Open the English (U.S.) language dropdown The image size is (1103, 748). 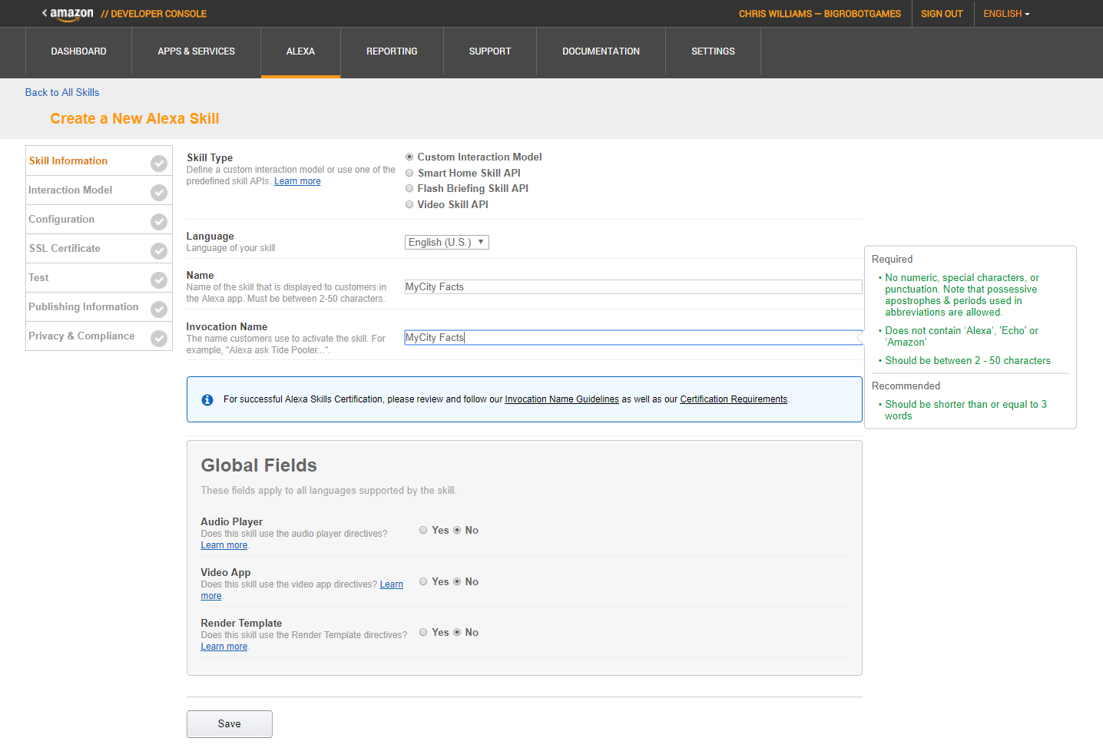point(446,242)
